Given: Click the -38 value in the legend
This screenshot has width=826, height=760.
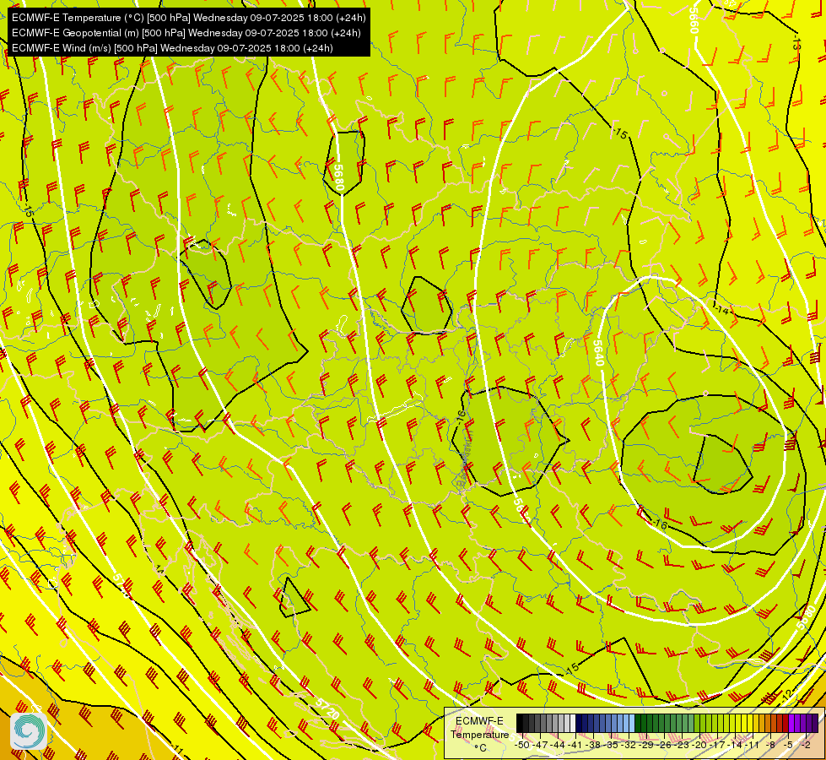Looking at the screenshot, I should [593, 745].
